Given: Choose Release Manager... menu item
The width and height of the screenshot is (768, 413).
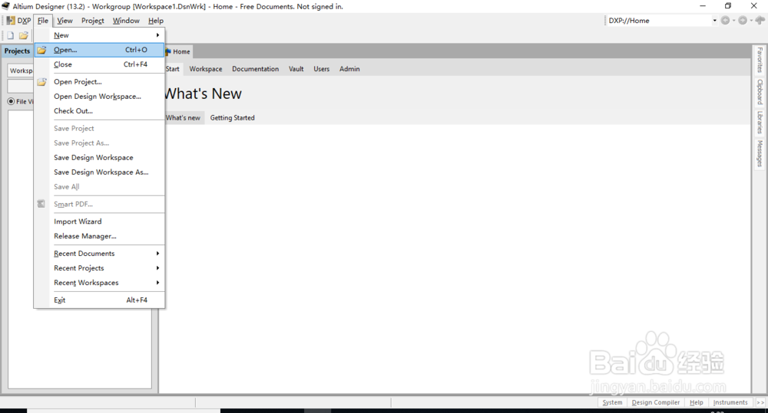Looking at the screenshot, I should pyautogui.click(x=99, y=236).
